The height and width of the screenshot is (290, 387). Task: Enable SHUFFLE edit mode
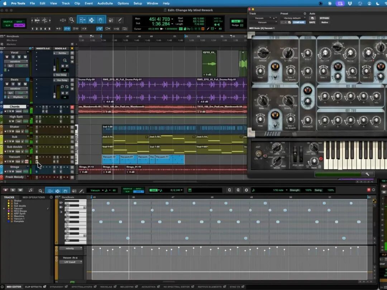(x=8, y=22)
